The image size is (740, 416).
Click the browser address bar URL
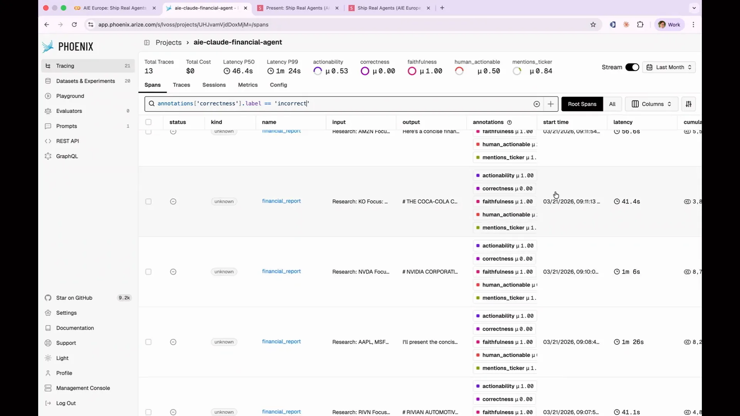[183, 25]
